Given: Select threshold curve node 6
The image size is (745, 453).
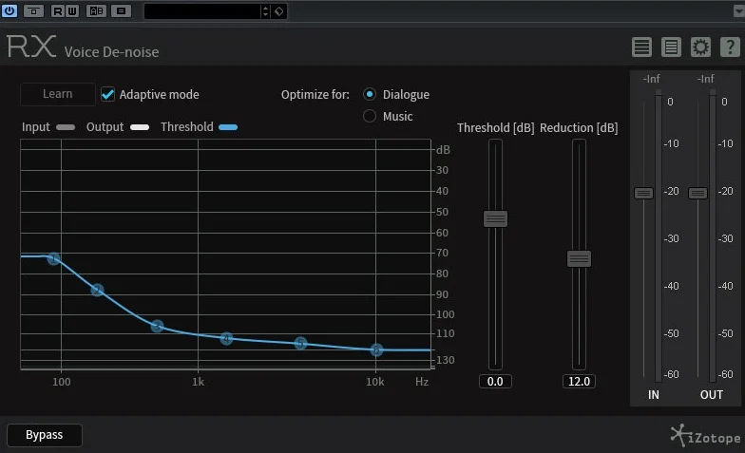Looking at the screenshot, I should pos(376,350).
